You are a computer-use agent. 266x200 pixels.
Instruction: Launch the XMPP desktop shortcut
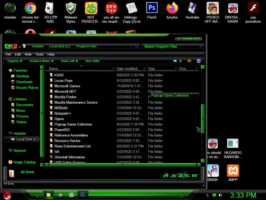(233, 173)
